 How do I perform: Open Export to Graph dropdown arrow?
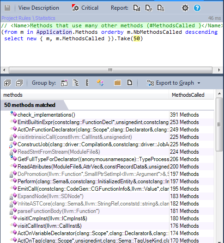pyautogui.click(x=199, y=83)
